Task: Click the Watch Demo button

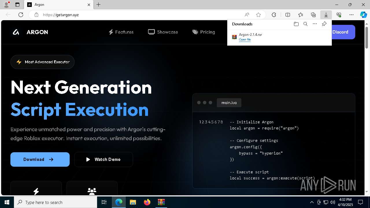Action: pos(103,159)
